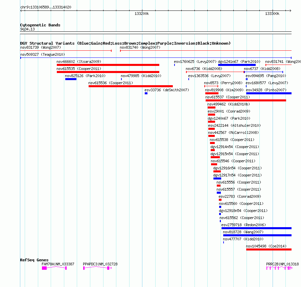Click the nsv831740 (Wong2007) variant label
The image size is (301, 287).
pos(140,47)
